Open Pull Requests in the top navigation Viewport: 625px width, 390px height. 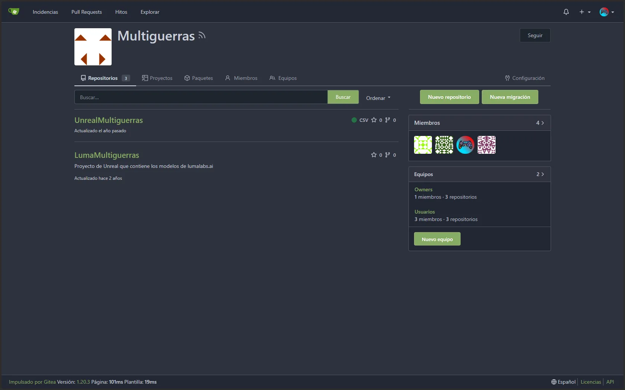pos(87,12)
